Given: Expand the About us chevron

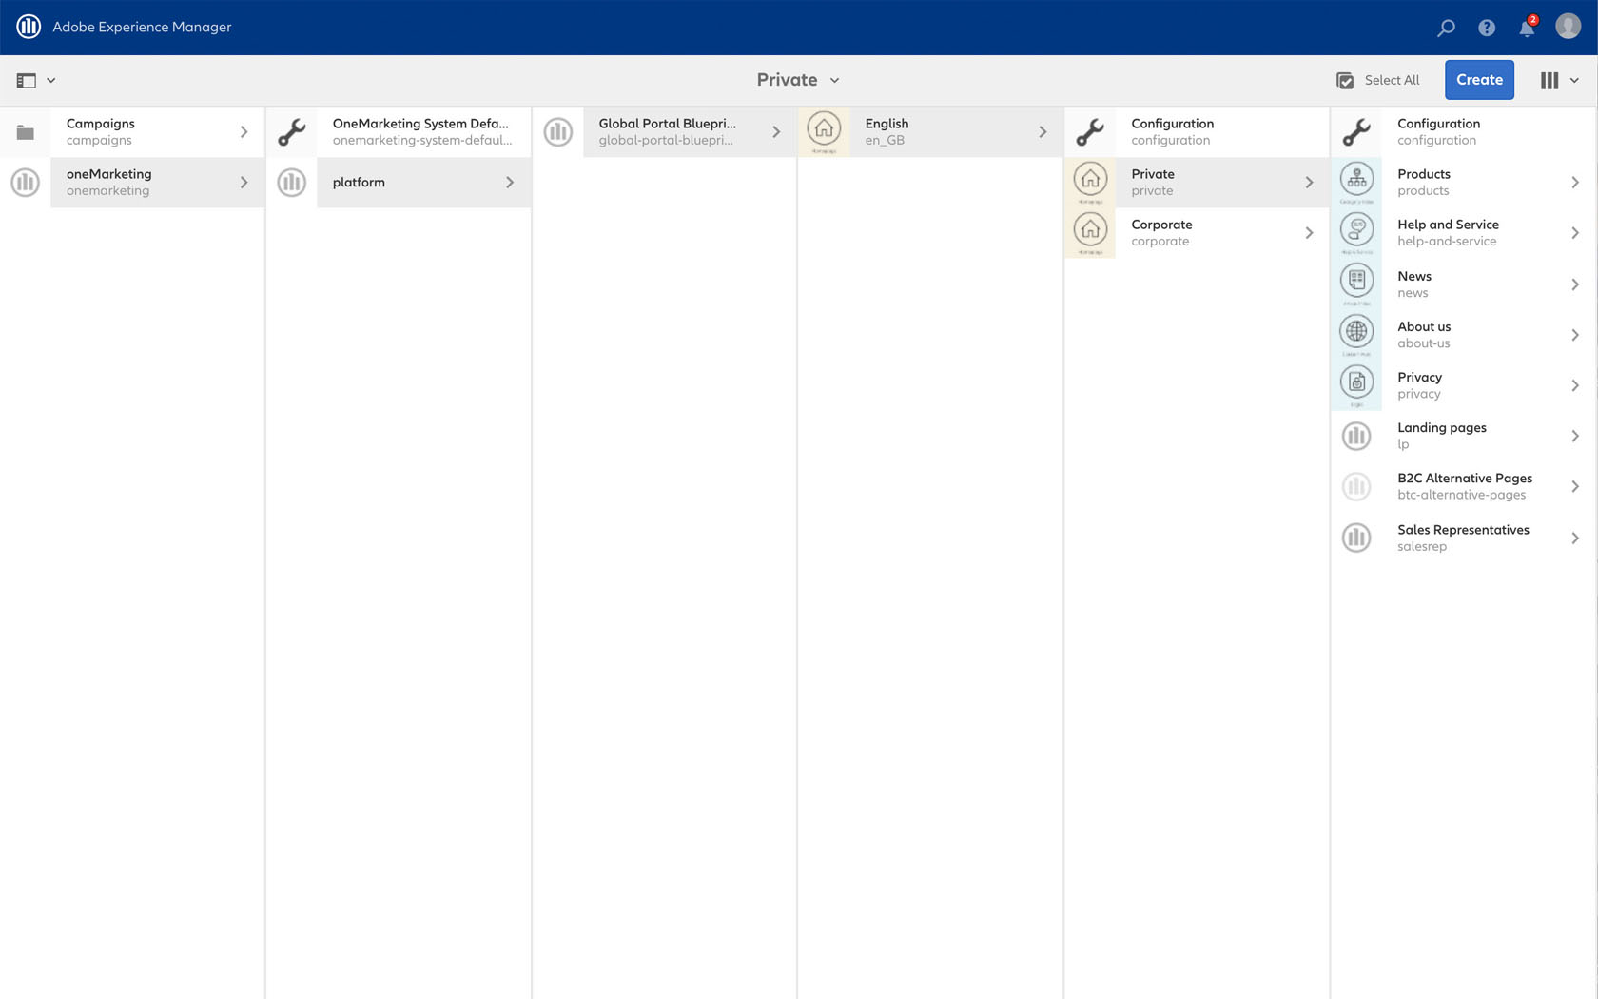Looking at the screenshot, I should (1575, 335).
